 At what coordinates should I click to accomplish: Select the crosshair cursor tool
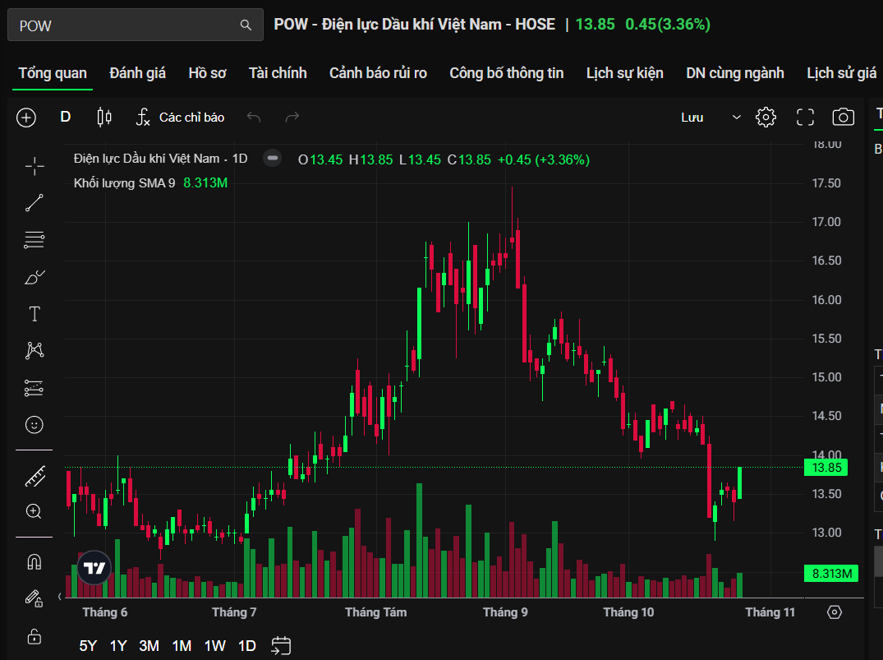(x=34, y=166)
